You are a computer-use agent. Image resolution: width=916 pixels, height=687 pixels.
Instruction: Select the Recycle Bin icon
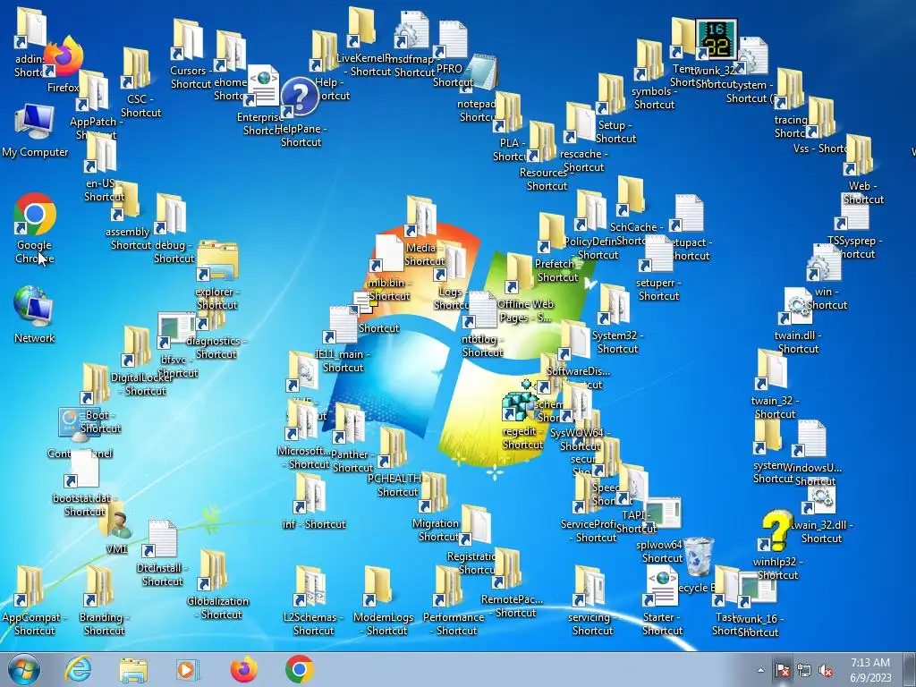[699, 557]
